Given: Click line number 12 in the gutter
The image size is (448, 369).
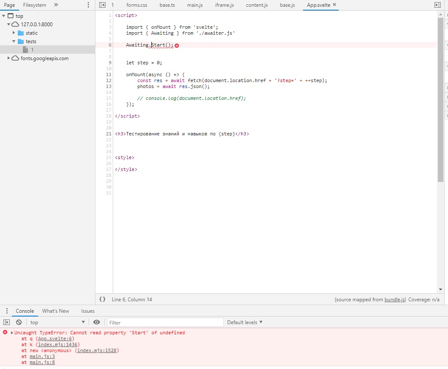Looking at the screenshot, I should point(109,80).
